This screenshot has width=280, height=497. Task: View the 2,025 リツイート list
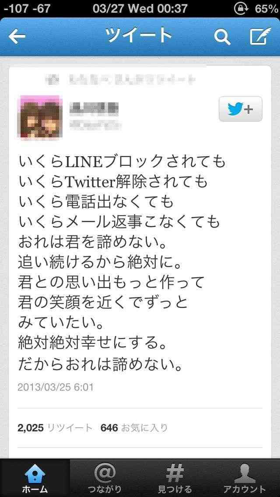(55, 428)
